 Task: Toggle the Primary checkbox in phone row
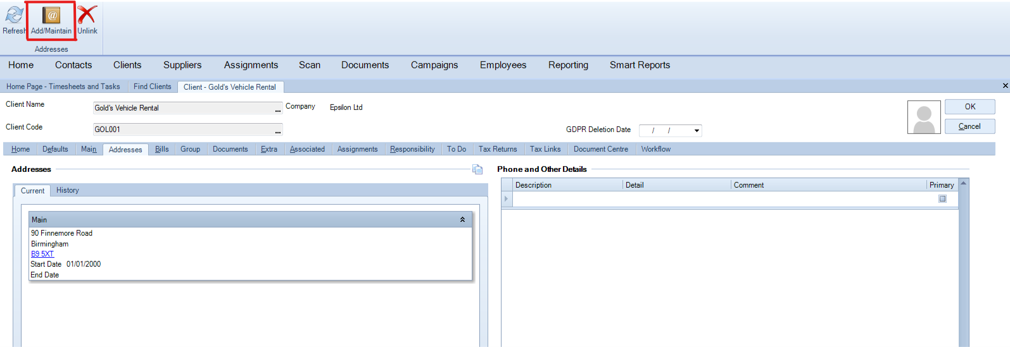pyautogui.click(x=942, y=198)
